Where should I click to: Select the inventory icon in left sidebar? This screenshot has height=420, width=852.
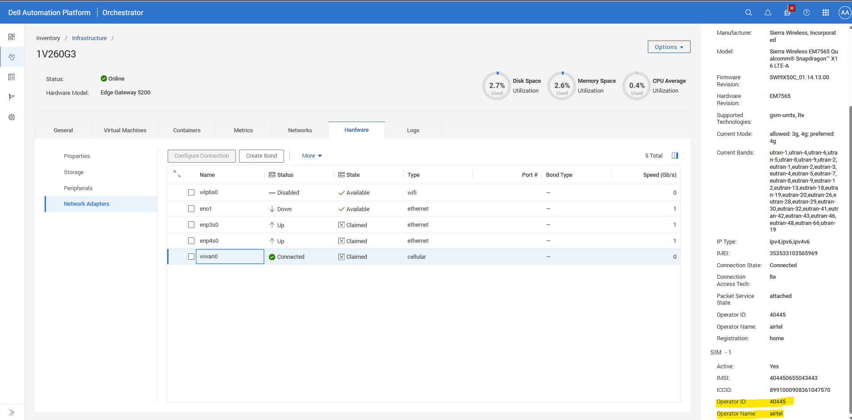12,57
